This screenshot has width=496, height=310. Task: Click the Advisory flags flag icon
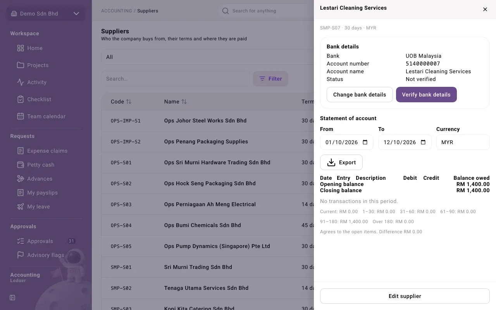21,255
